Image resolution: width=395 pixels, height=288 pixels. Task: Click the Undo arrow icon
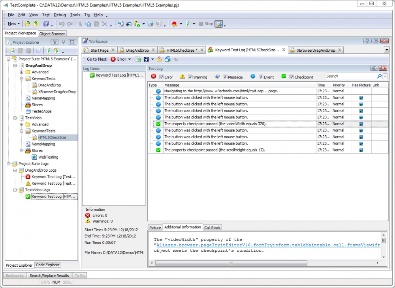[x=62, y=24]
